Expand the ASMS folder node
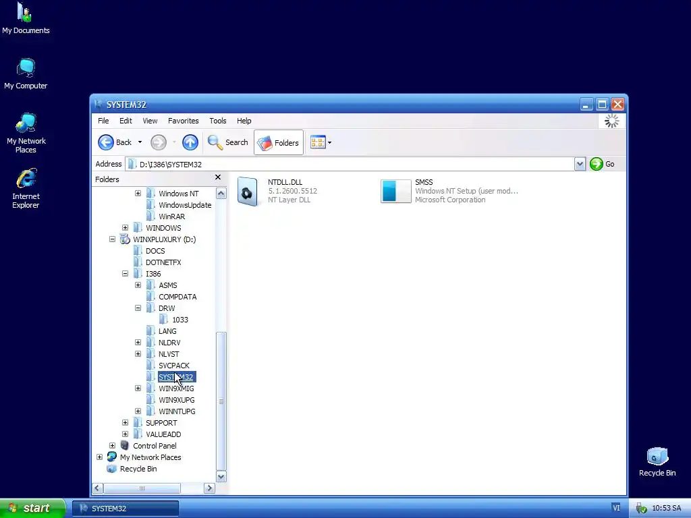The height and width of the screenshot is (518, 691). 138,285
